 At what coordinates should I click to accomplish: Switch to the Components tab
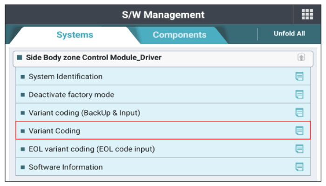tap(179, 35)
